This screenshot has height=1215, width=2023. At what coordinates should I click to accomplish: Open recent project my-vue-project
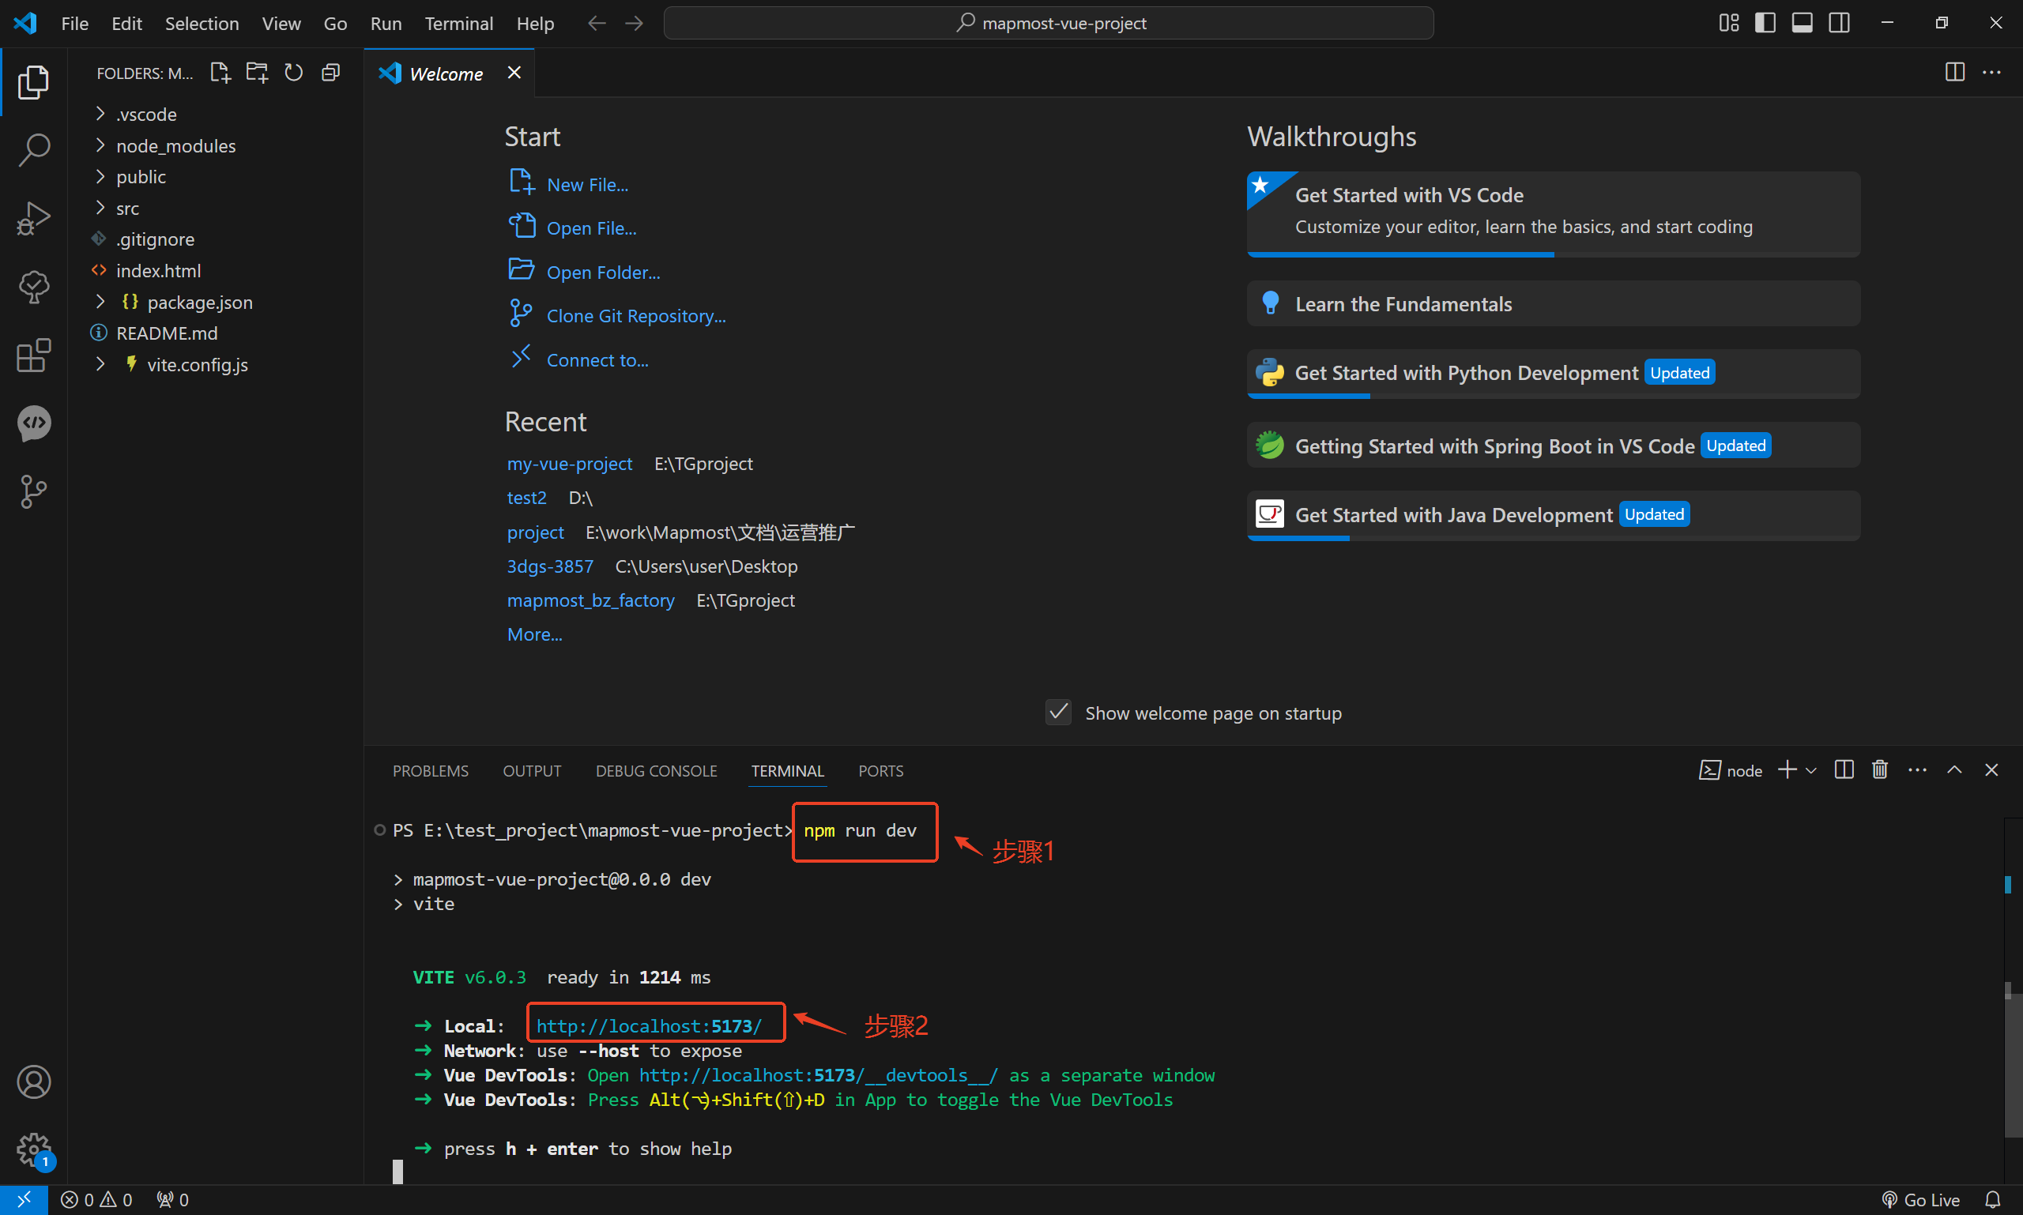(x=569, y=464)
